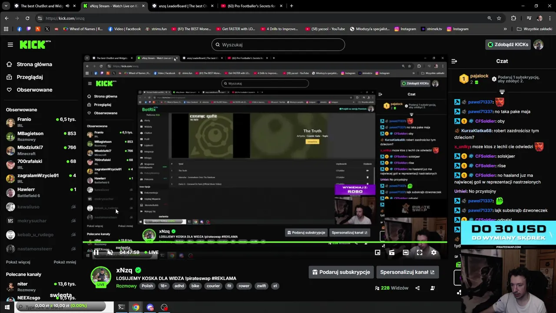The width and height of the screenshot is (556, 313).
Task: Create a clip of the stream
Action: [391, 252]
